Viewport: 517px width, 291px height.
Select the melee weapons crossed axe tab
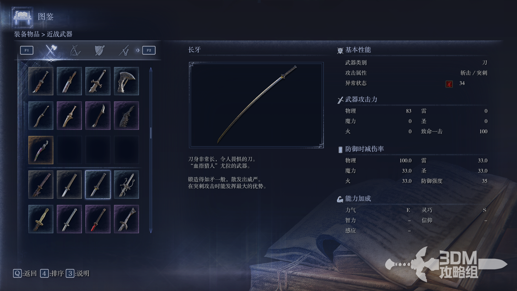point(51,50)
